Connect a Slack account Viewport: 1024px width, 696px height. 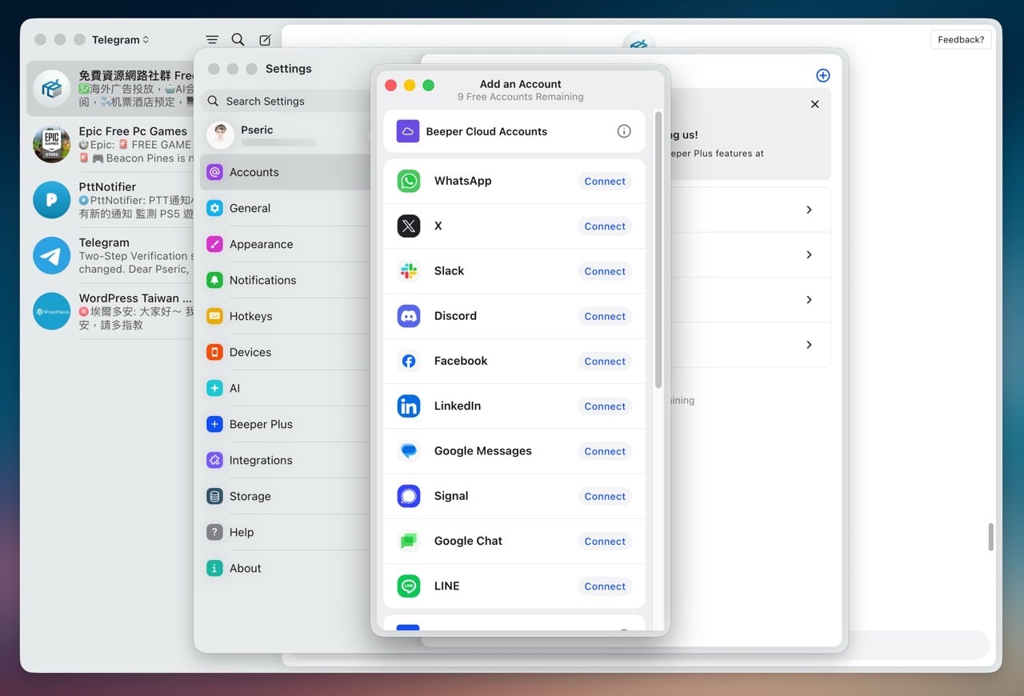[x=605, y=271]
